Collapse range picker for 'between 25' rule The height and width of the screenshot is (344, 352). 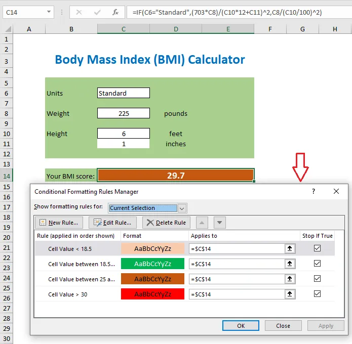pyautogui.click(x=290, y=279)
